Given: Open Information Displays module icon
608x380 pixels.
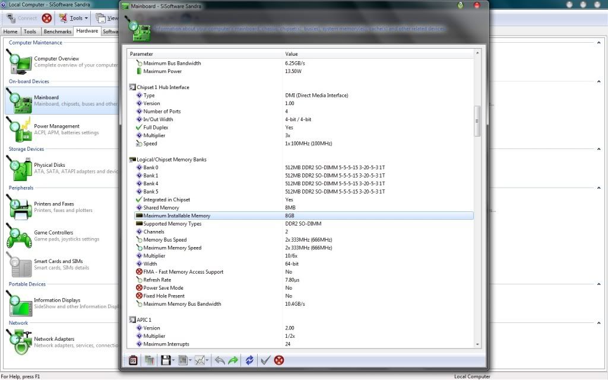Looking at the screenshot, I should point(19,303).
